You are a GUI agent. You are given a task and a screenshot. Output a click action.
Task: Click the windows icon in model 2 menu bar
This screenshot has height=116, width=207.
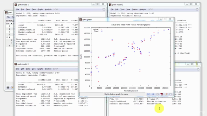pyautogui.click(x=197, y=9)
